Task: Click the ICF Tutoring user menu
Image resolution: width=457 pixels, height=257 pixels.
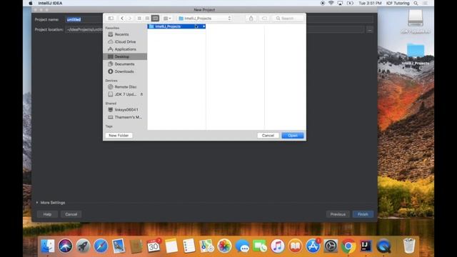Action: [398, 3]
